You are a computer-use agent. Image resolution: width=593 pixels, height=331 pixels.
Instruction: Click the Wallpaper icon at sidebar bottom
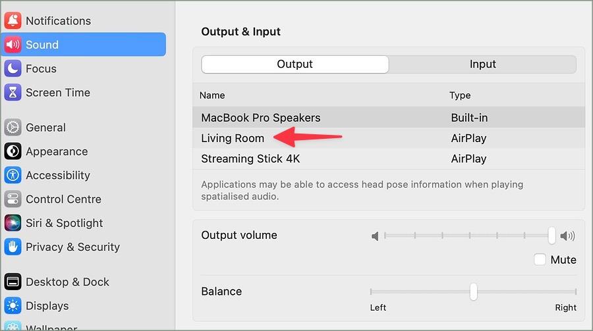(13, 326)
